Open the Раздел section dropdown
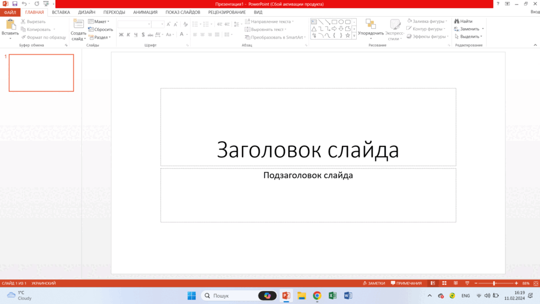 tap(100, 37)
